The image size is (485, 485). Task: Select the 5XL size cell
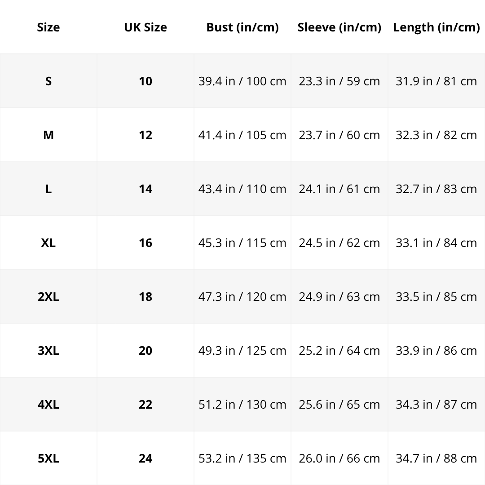click(x=48, y=459)
